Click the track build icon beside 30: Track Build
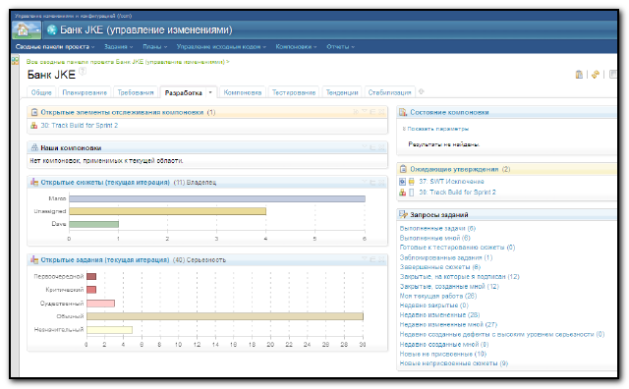629x389 pixels. 34,126
